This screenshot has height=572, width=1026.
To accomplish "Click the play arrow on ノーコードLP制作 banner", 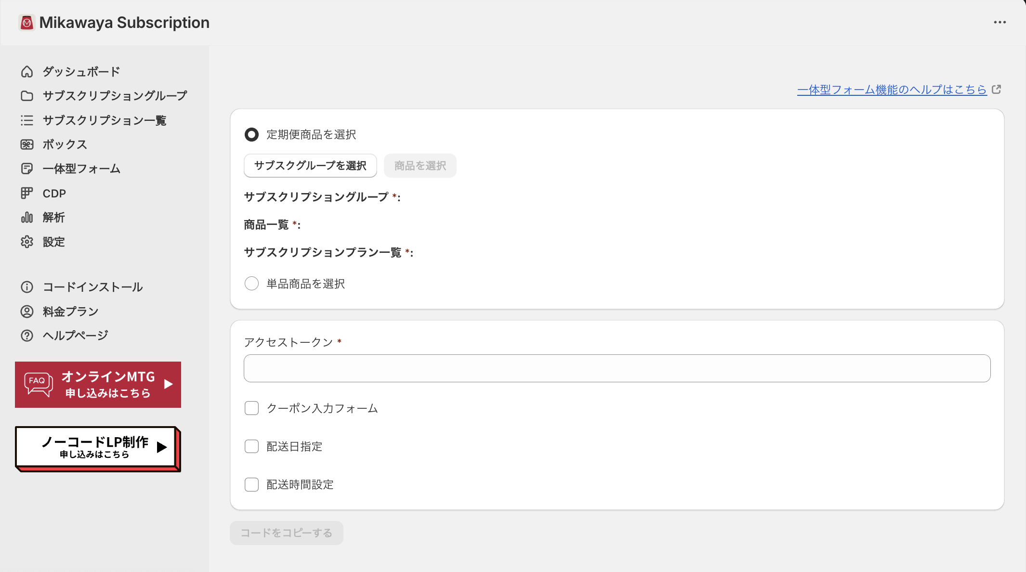I will pos(162,447).
